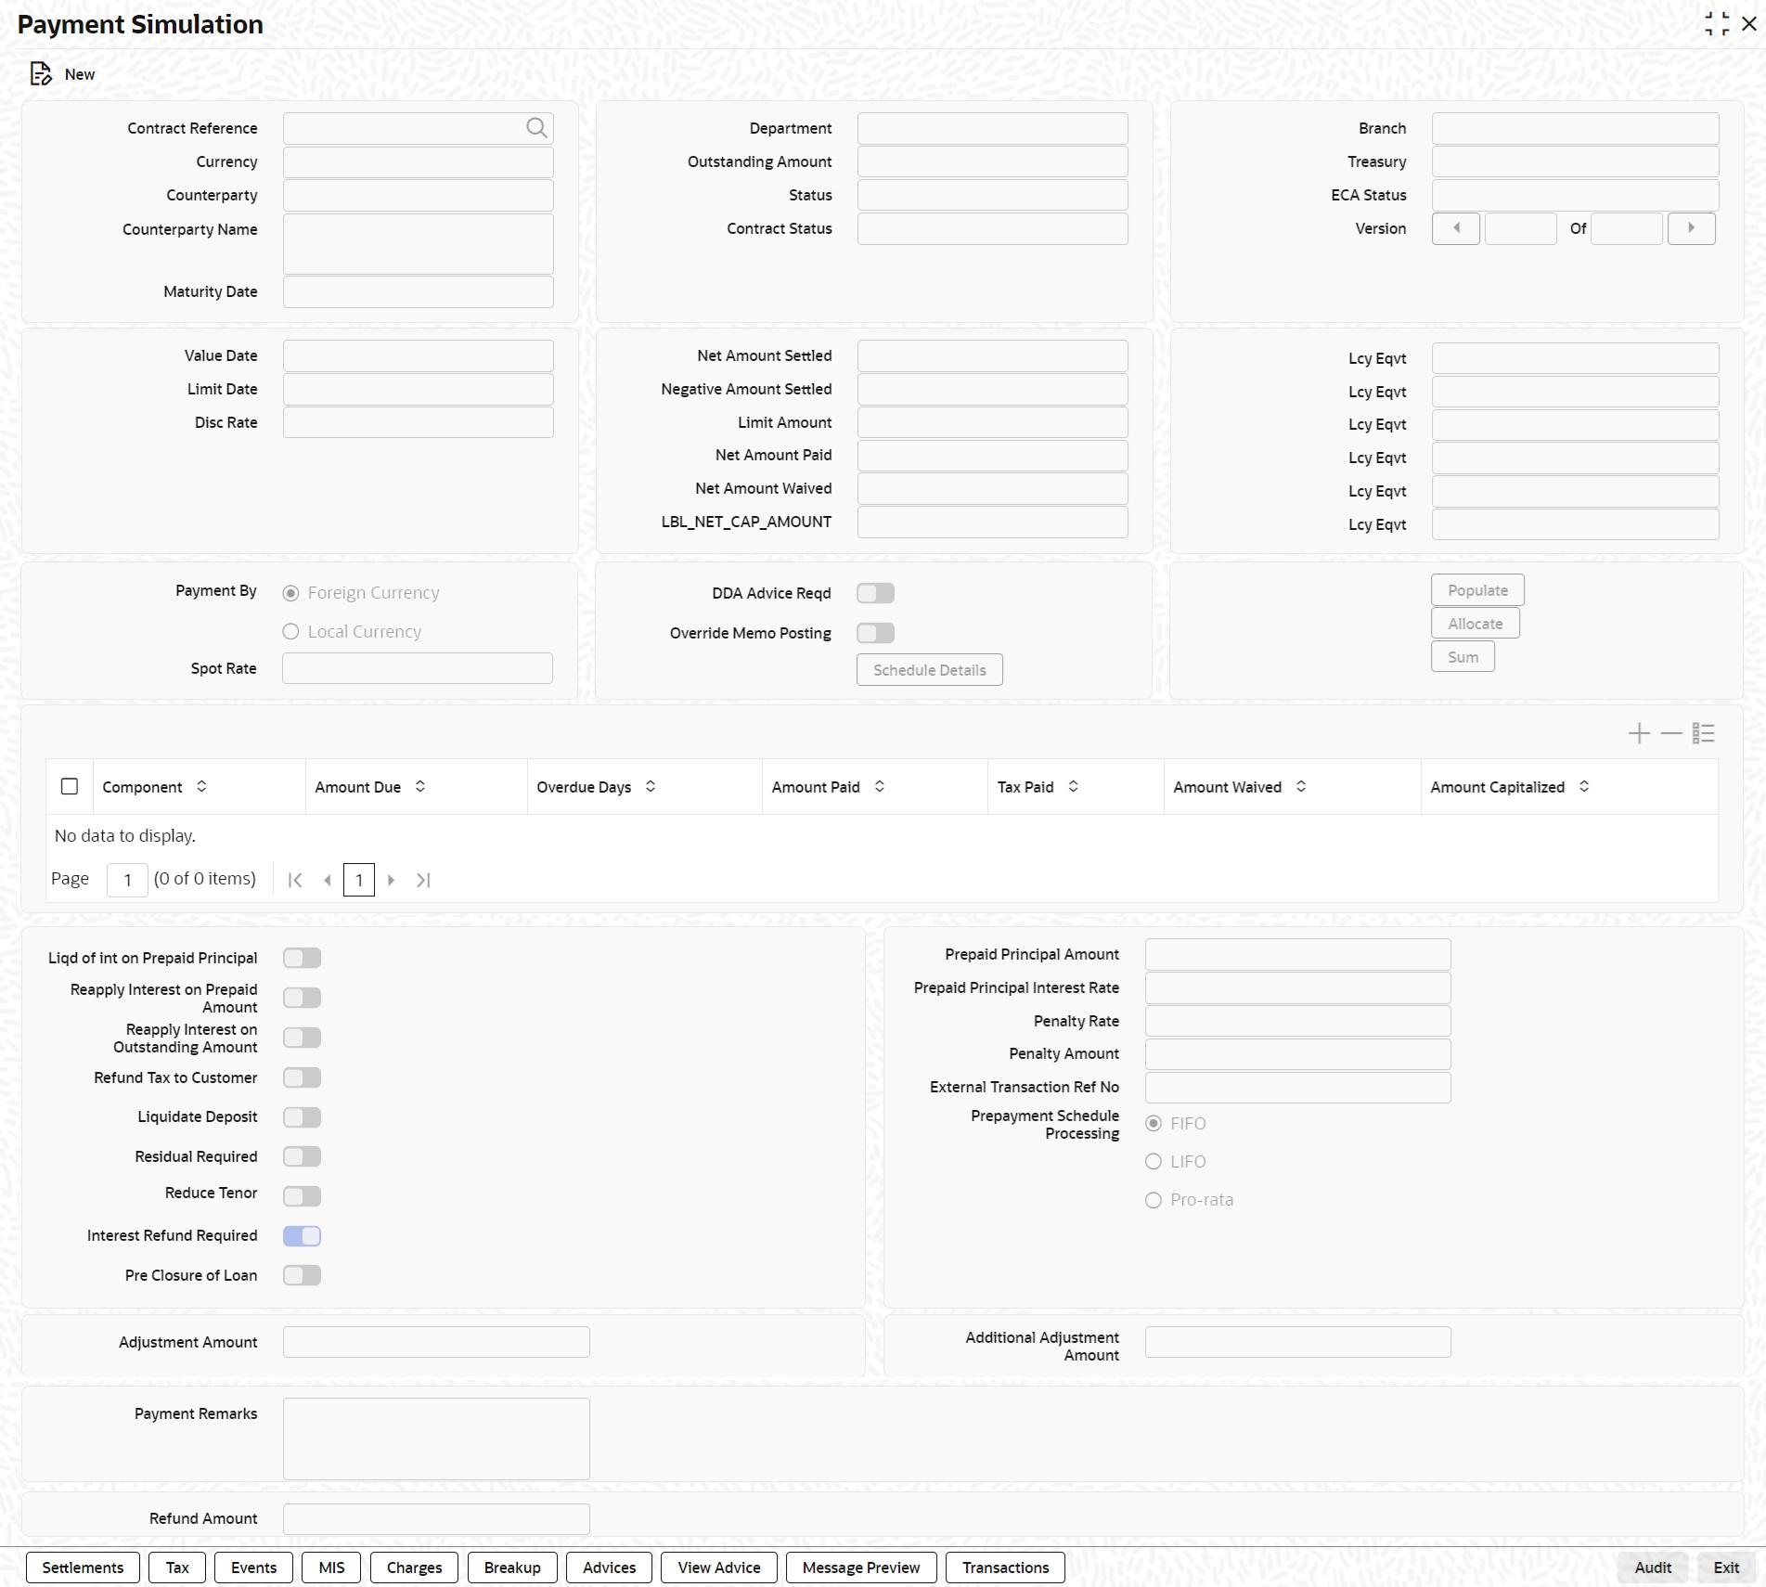The image size is (1766, 1587).
Task: Sort by Overdue Days column
Action: pos(651,786)
